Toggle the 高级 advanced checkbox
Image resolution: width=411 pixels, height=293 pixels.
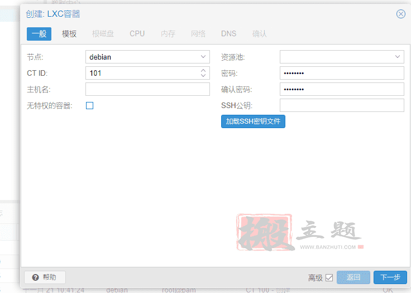[329, 277]
